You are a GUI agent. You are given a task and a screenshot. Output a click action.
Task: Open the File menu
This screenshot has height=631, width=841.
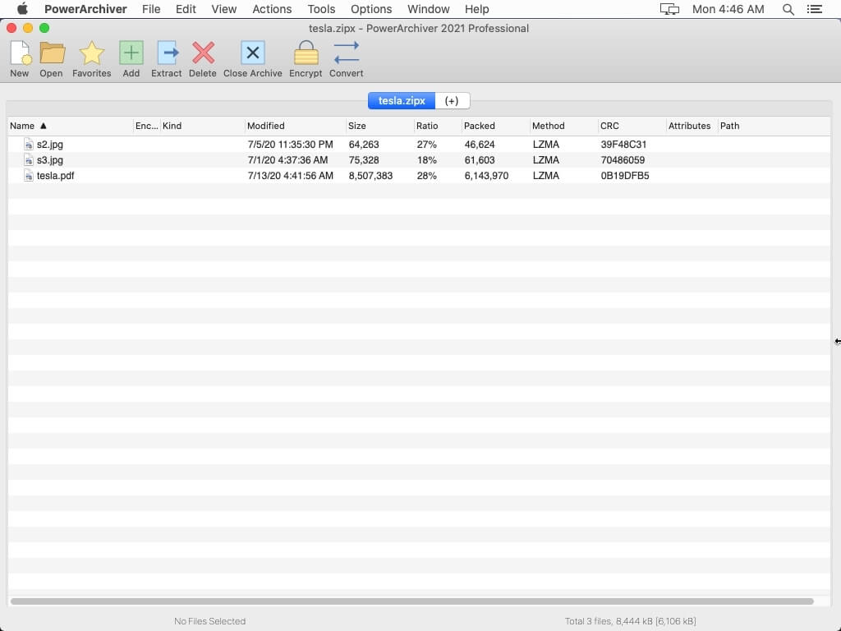(151, 9)
